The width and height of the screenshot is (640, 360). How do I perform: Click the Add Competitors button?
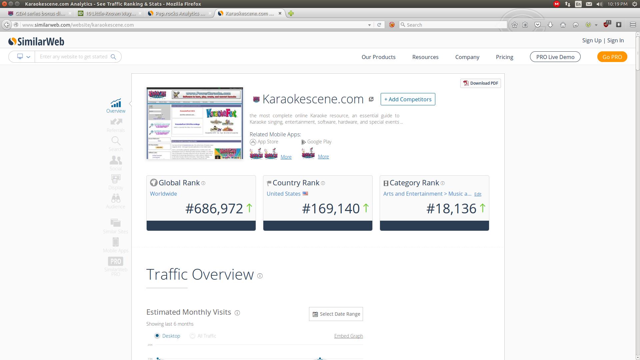[408, 99]
